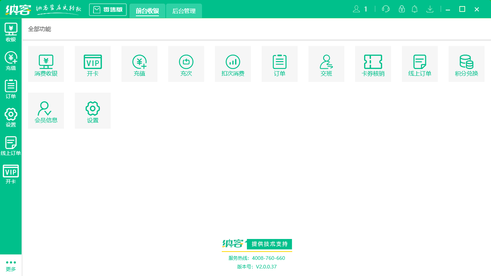This screenshot has height=276, width=491.
Task: Click the 零售版 edition button
Action: (x=108, y=10)
